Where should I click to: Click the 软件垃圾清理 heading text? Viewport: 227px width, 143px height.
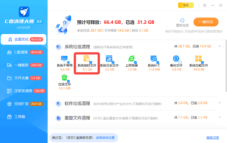(x=77, y=103)
